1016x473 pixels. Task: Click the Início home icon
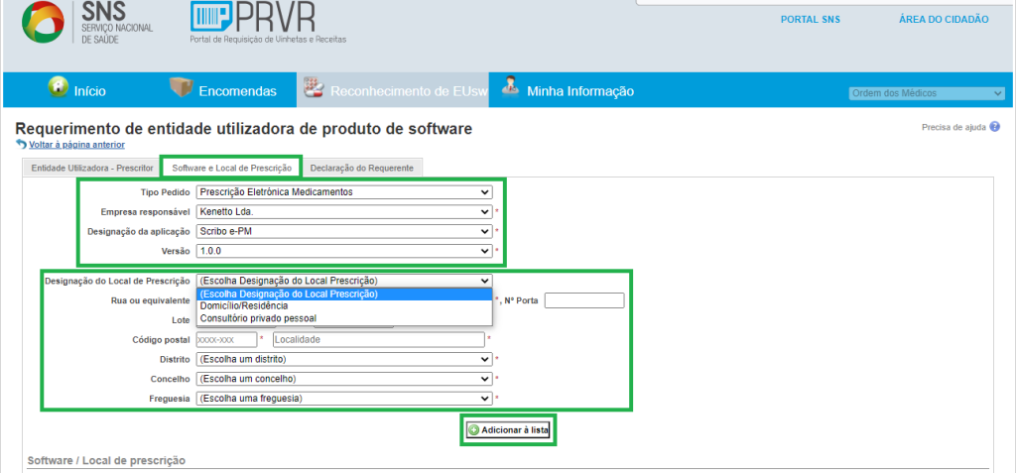tap(59, 87)
